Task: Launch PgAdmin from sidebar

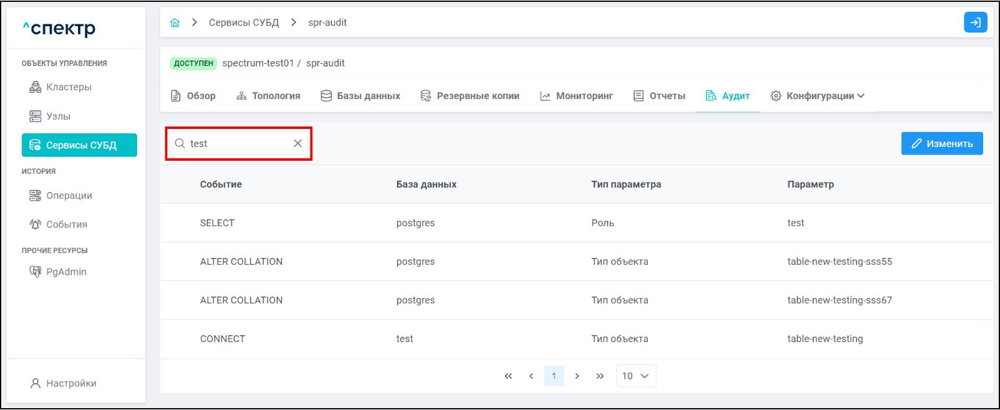Action: pos(66,272)
